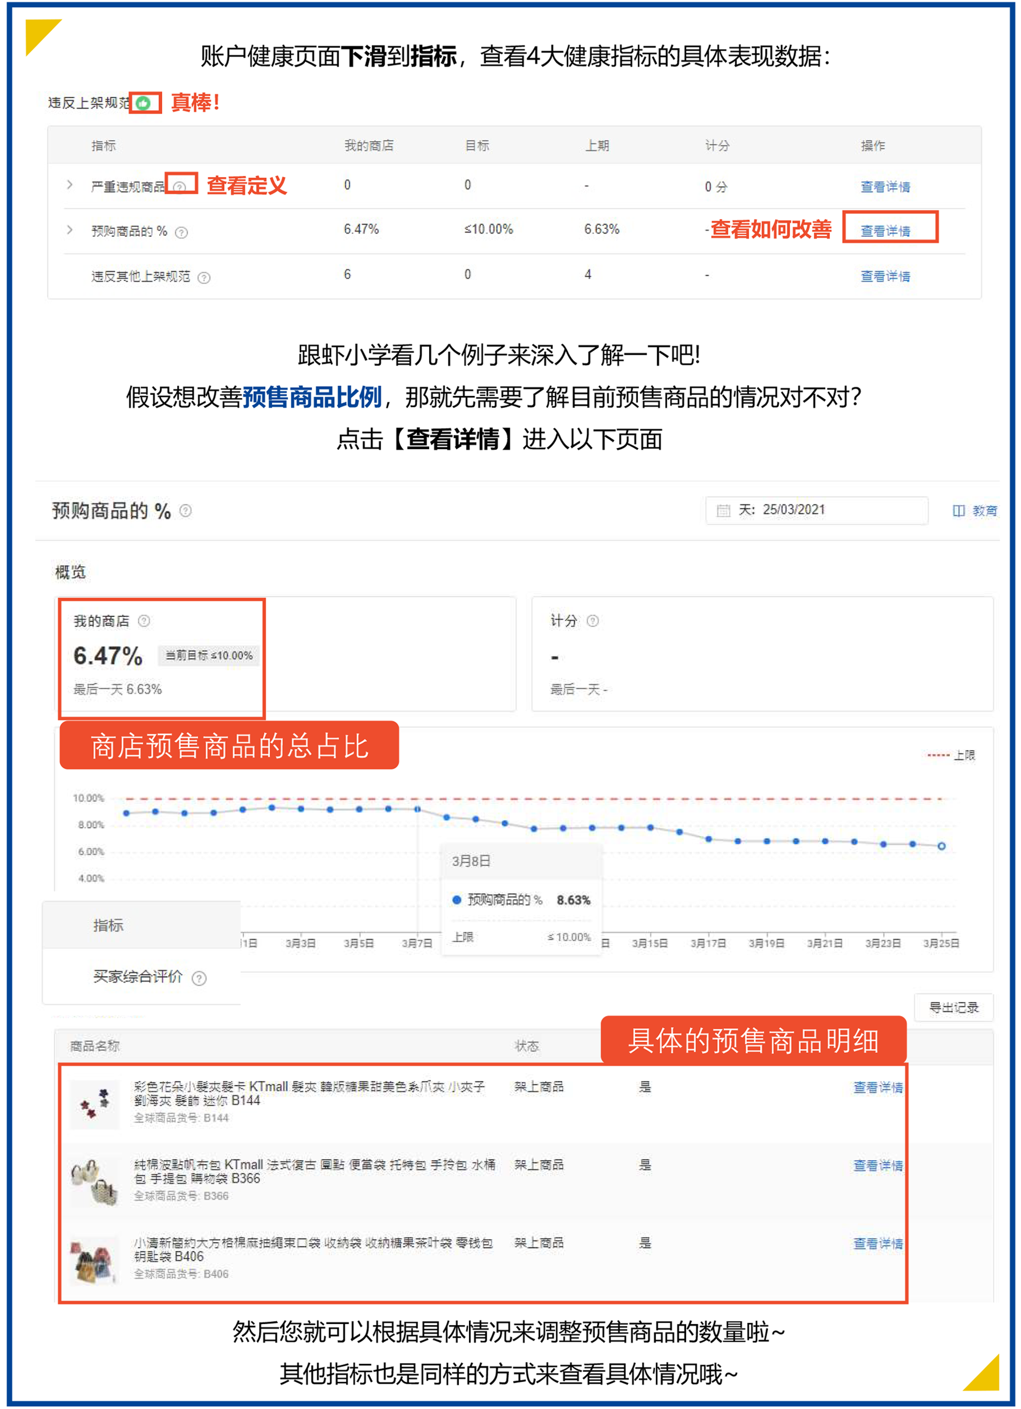
Task: Click green thumbs-up icon beside 违反上架规范
Action: pyautogui.click(x=144, y=103)
